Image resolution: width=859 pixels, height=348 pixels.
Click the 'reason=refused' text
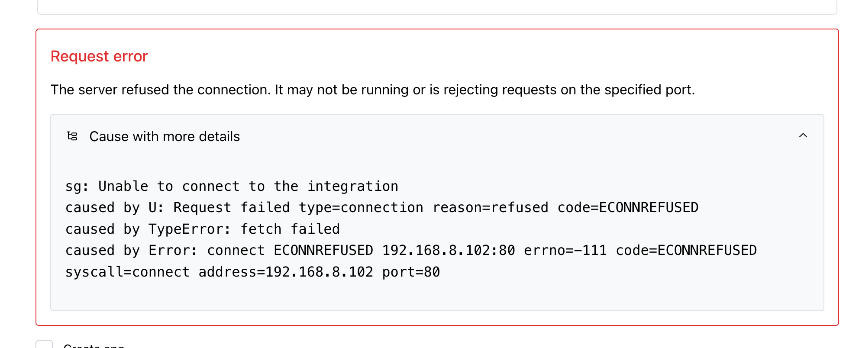pyautogui.click(x=490, y=207)
